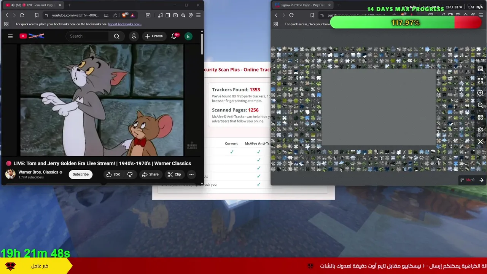
Task: Close the Jigsaw Puzzles Online tab
Action: (329, 5)
